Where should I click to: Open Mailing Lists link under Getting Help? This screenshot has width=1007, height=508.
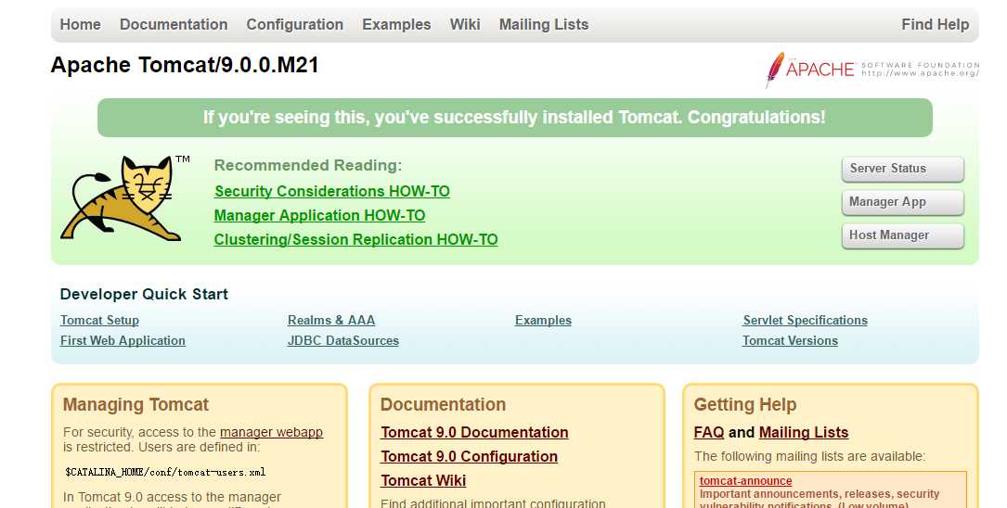(804, 432)
